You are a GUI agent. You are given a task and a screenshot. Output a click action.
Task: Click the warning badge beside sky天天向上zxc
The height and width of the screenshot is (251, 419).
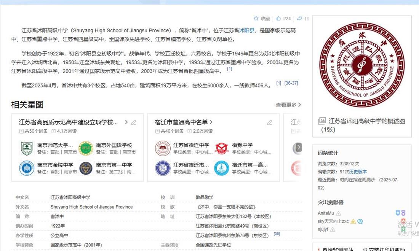353,221
